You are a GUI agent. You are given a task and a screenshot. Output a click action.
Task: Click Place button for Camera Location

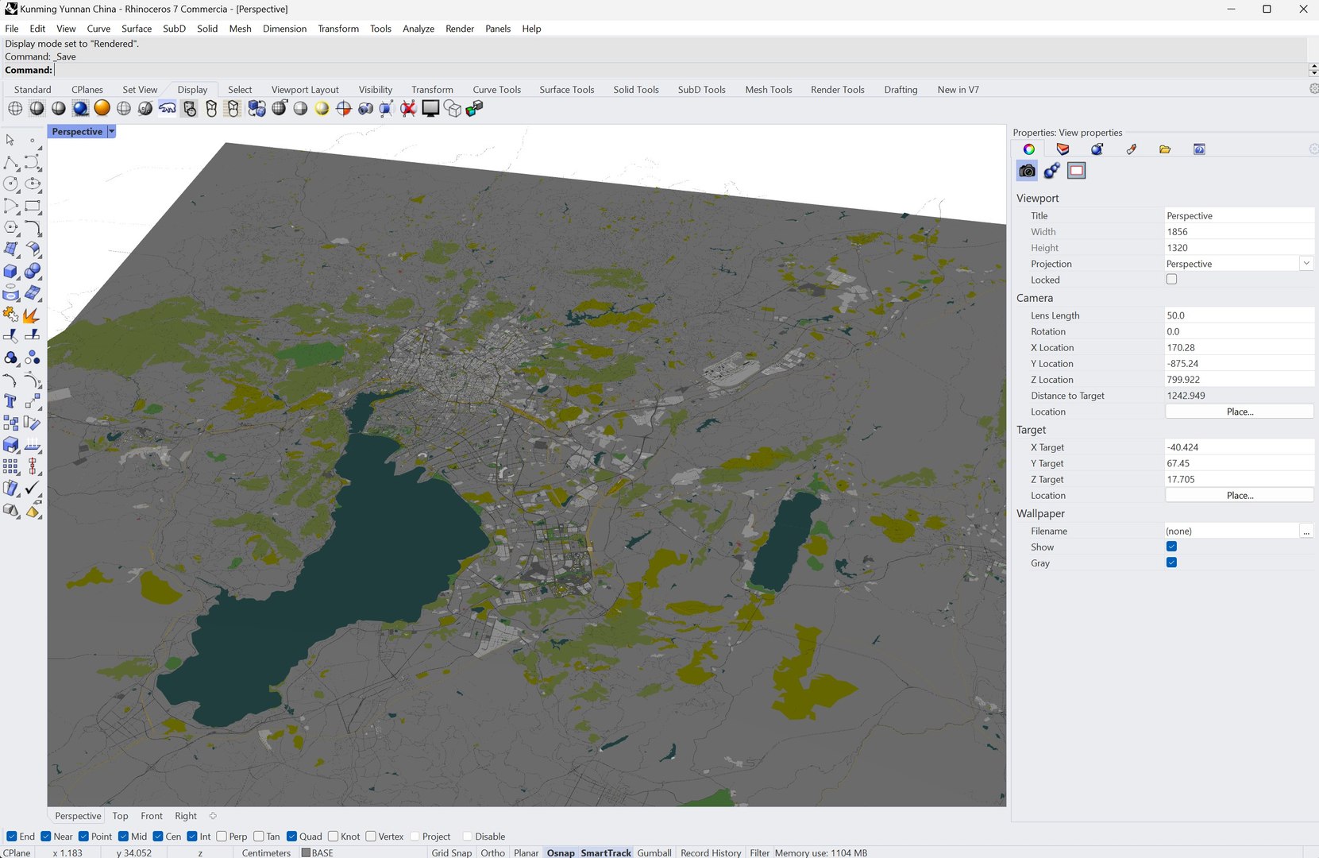[1239, 412]
